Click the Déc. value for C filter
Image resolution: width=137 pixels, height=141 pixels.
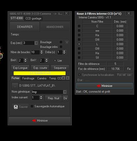120,26
